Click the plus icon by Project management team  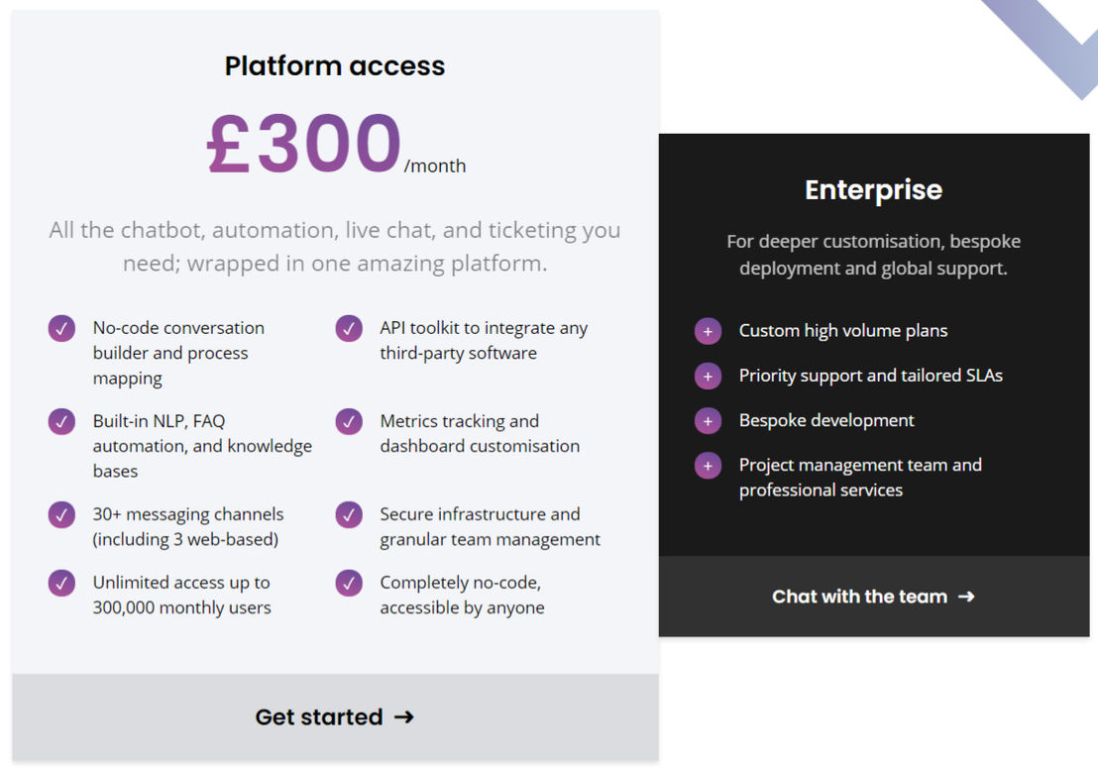[708, 465]
